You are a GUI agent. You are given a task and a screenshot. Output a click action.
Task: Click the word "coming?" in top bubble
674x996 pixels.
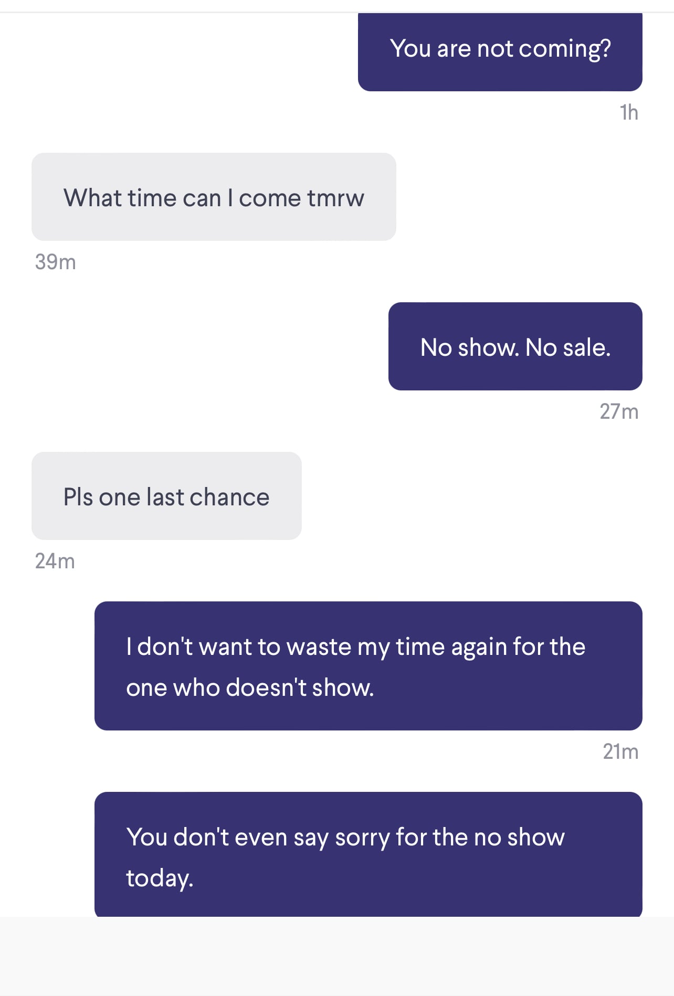click(x=565, y=49)
